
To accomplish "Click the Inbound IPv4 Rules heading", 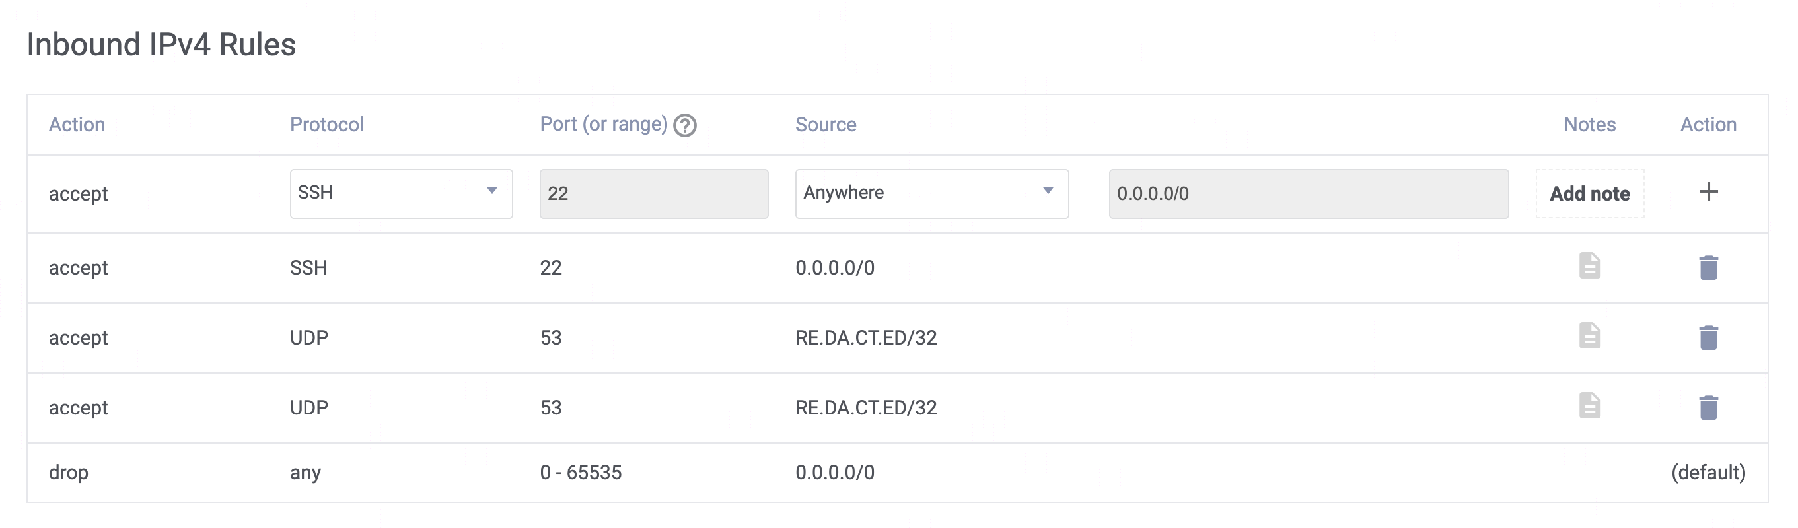I will (161, 45).
